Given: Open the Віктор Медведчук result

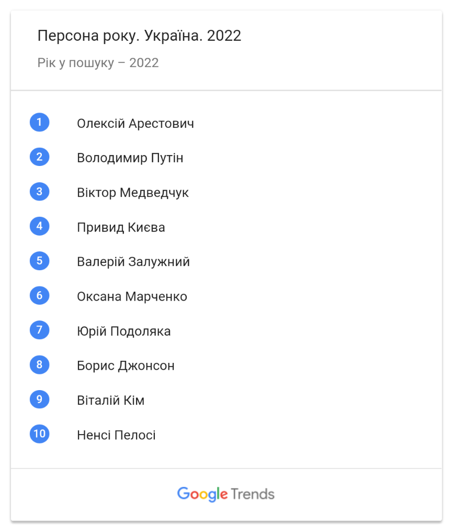Looking at the screenshot, I should [x=132, y=193].
